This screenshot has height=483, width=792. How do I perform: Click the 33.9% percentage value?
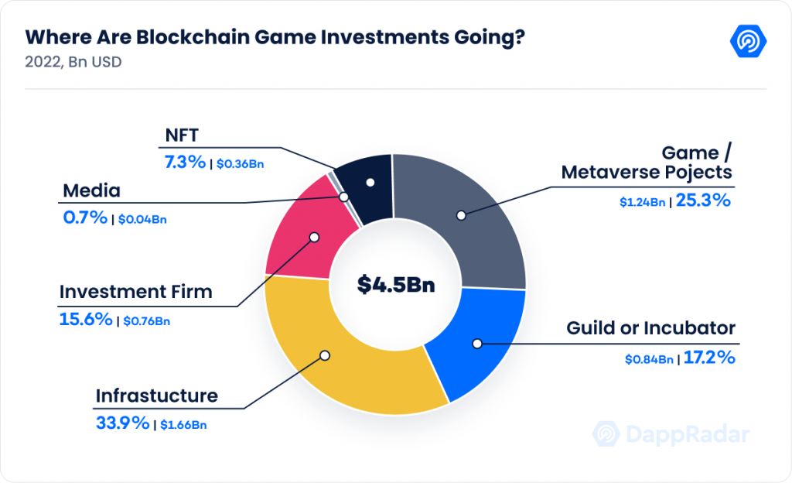pos(123,423)
